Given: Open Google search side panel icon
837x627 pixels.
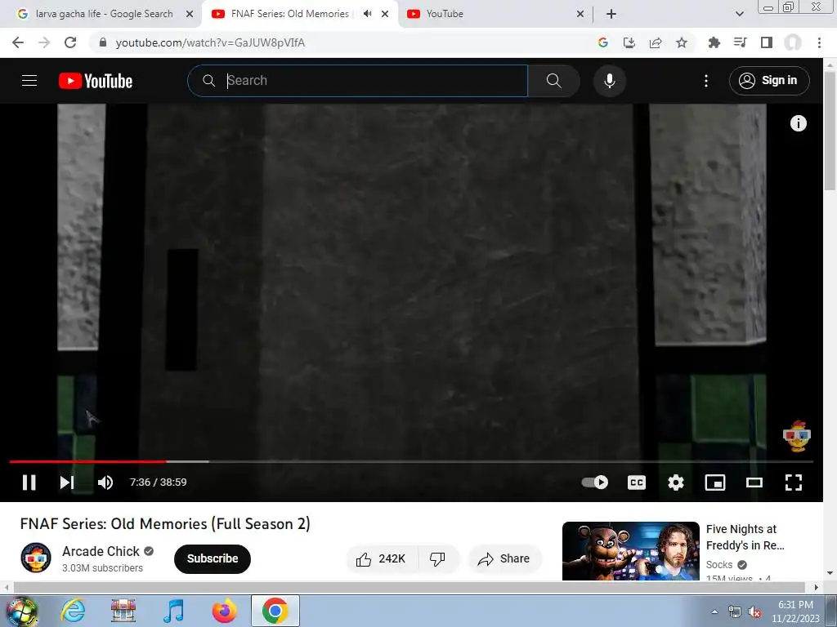Looking at the screenshot, I should coord(602,42).
